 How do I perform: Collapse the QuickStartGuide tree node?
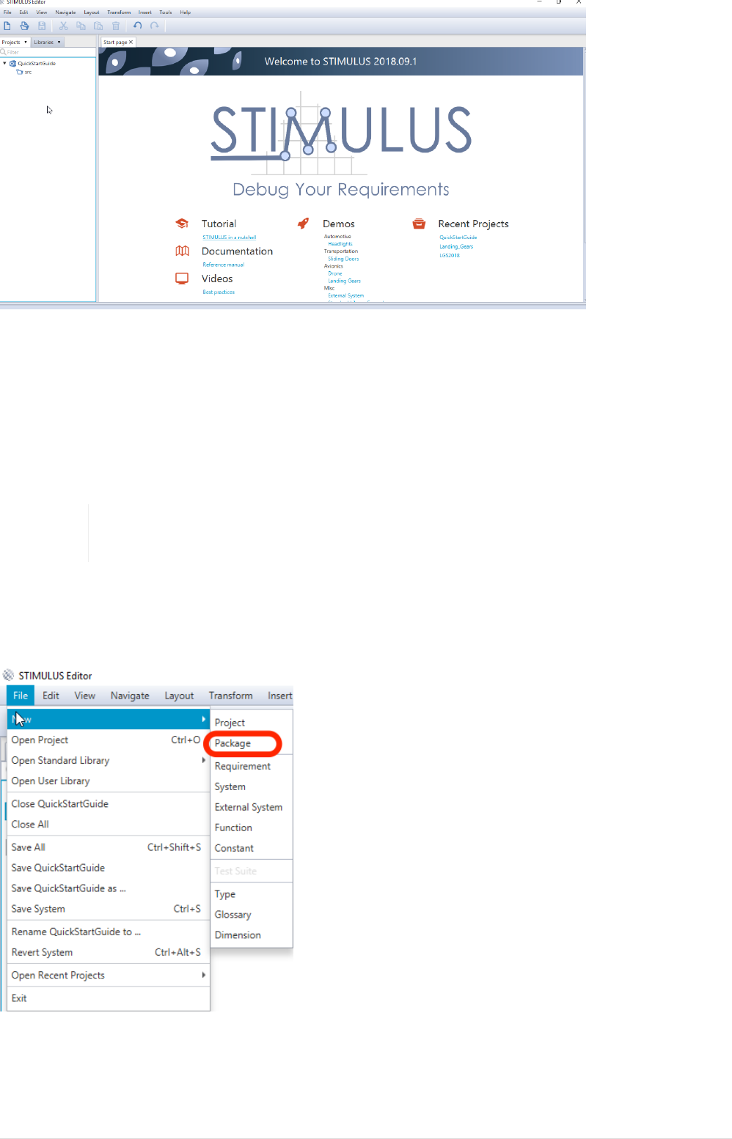[5, 64]
